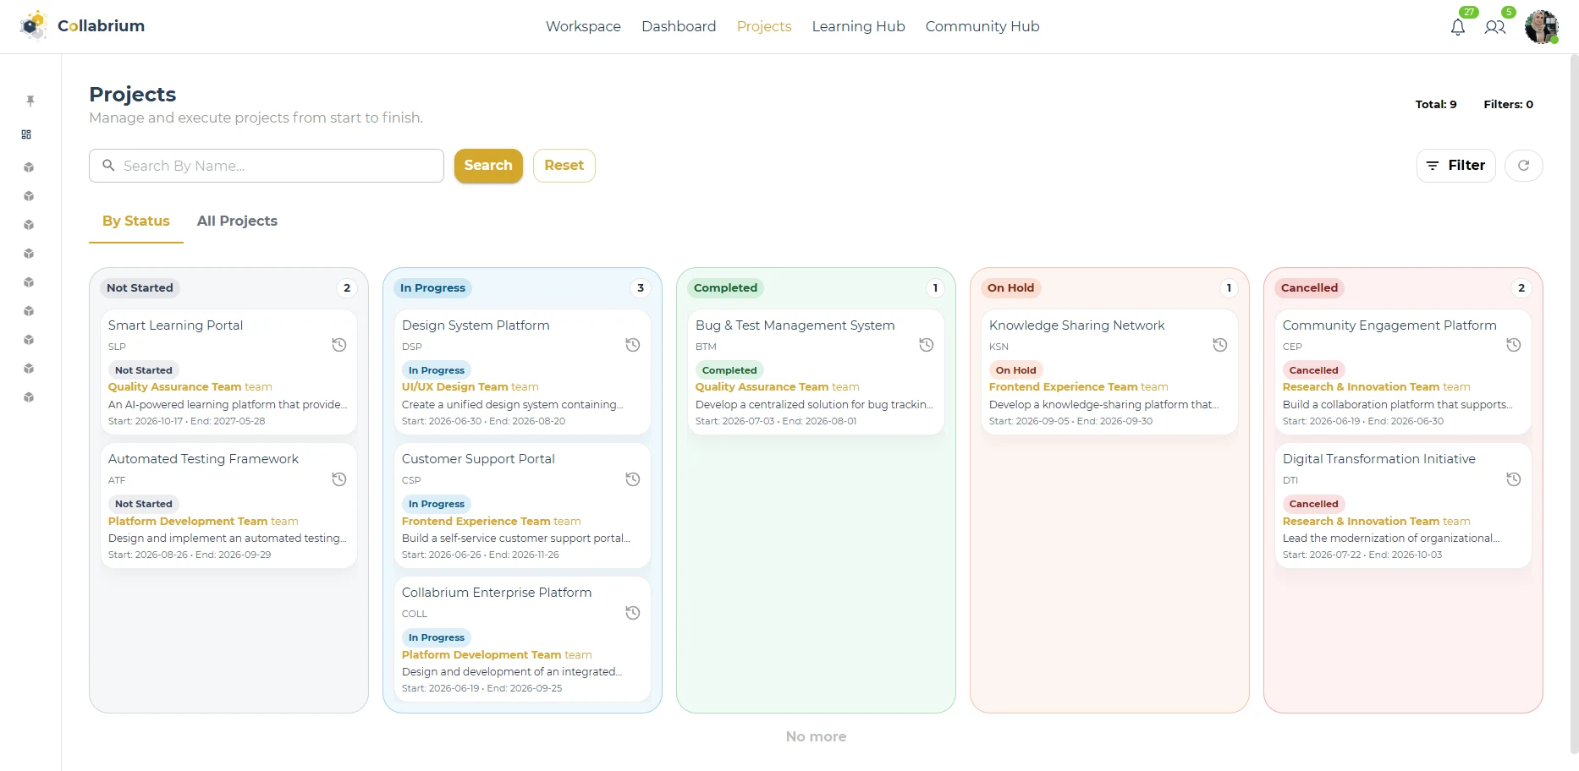Click the In Progress column header label
This screenshot has width=1579, height=771.
click(432, 288)
